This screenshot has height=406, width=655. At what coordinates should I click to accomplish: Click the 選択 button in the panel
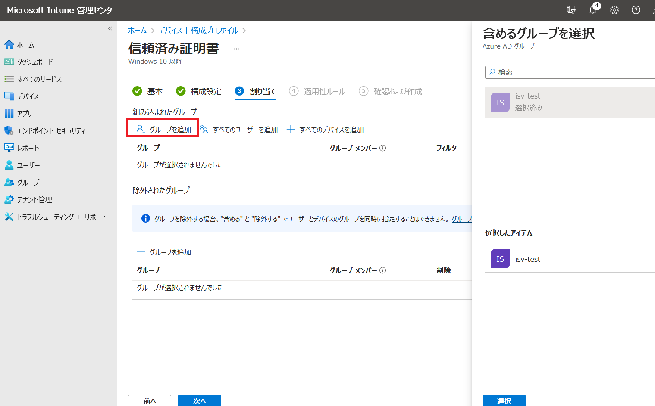point(504,401)
